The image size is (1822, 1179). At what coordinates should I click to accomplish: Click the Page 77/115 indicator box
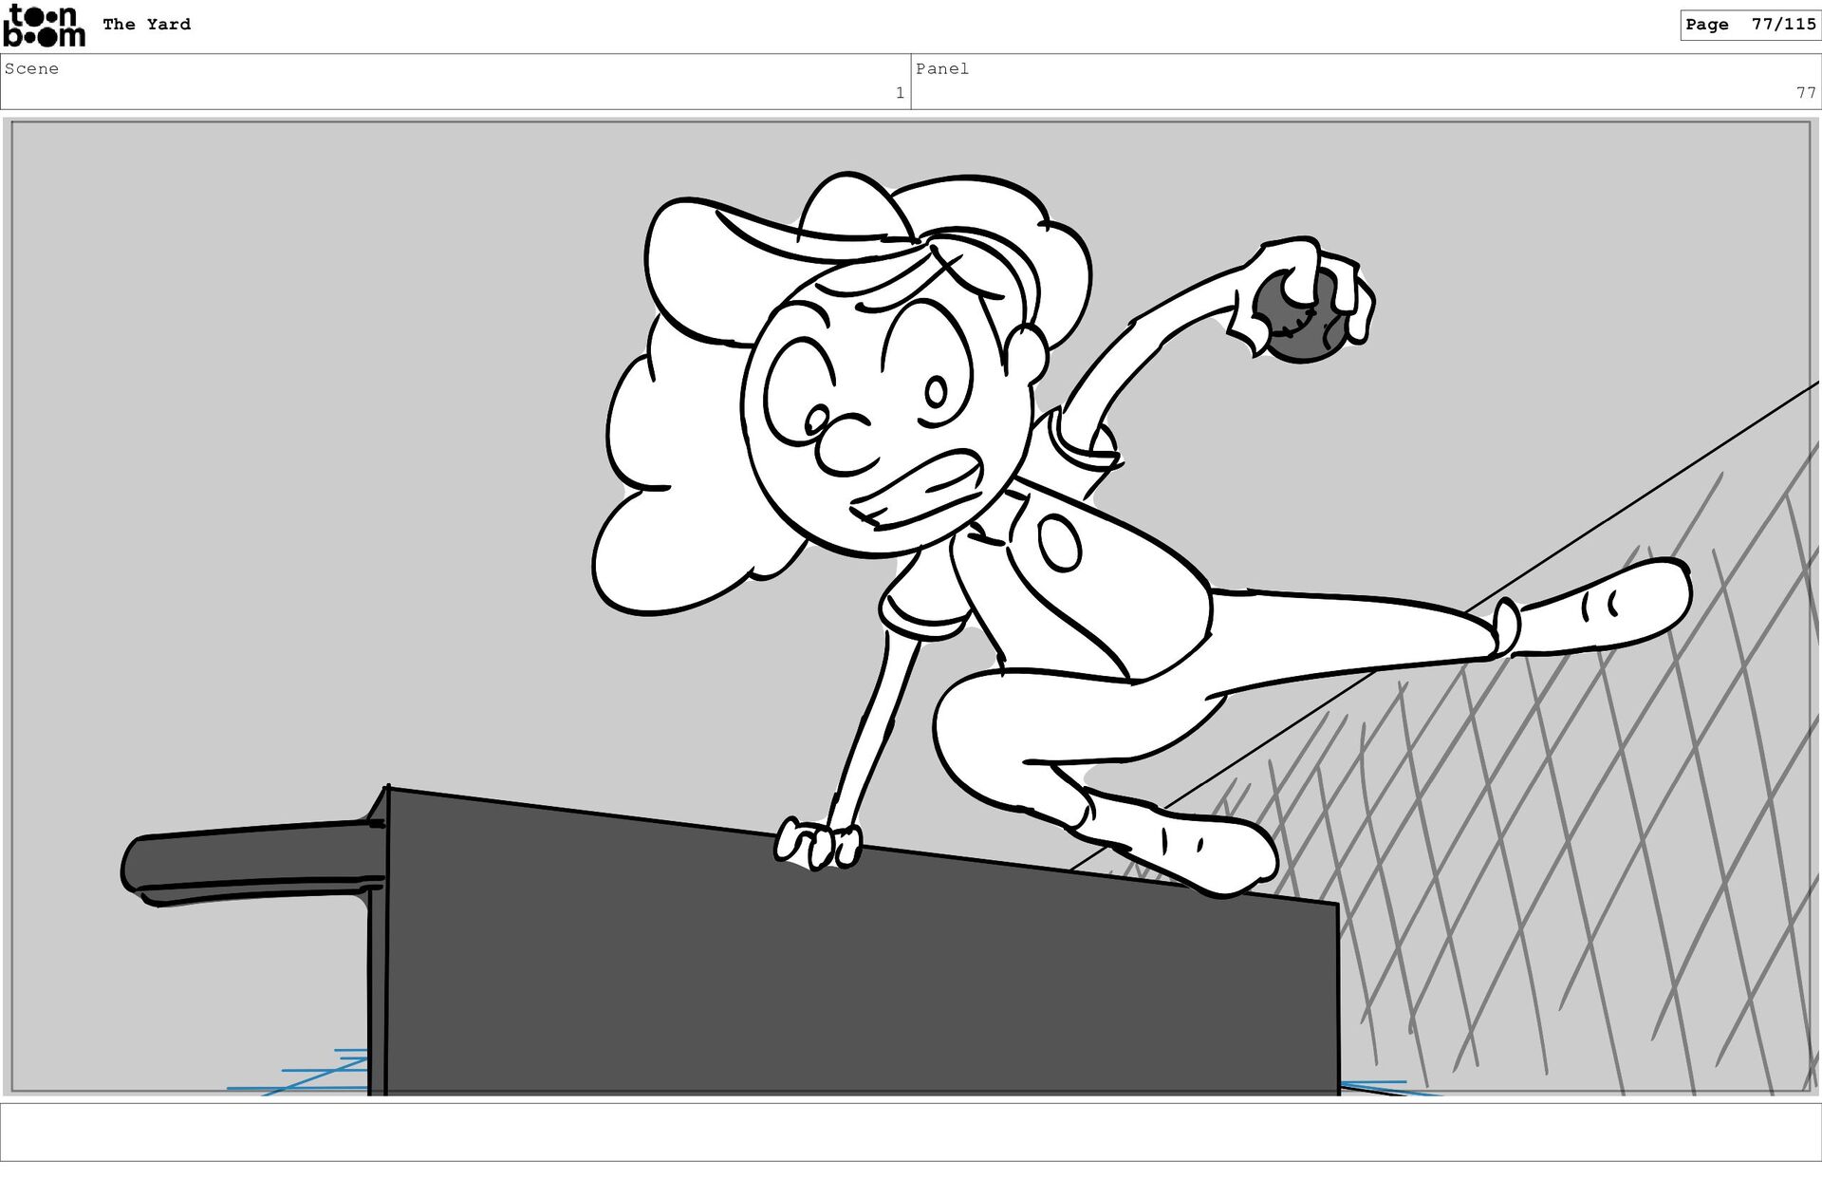pos(1749,25)
